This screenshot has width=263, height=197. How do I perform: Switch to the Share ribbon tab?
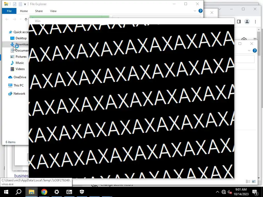click(x=39, y=11)
